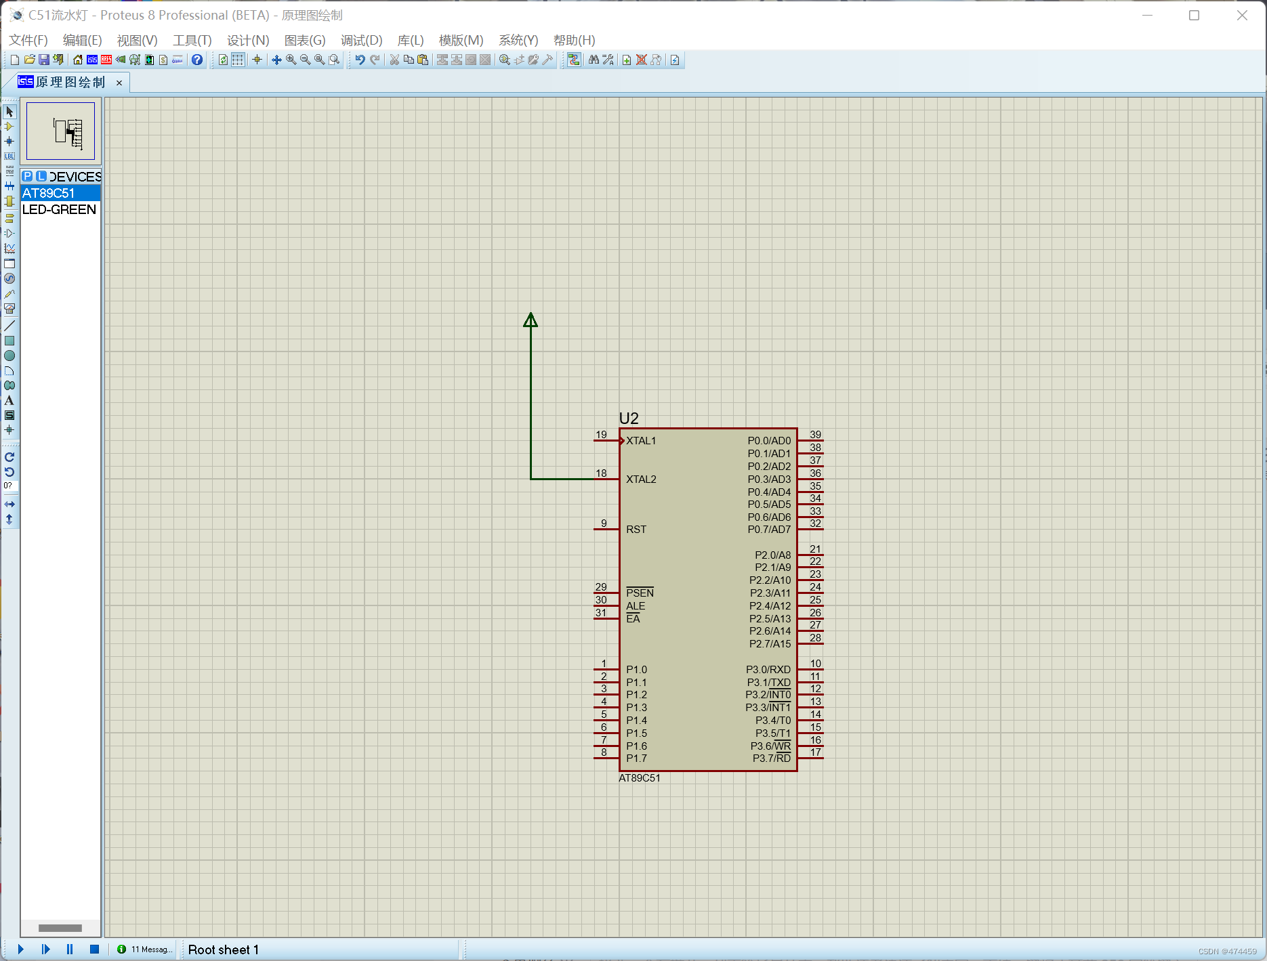
Task: Click the New Sheet plus icon
Action: 627,60
